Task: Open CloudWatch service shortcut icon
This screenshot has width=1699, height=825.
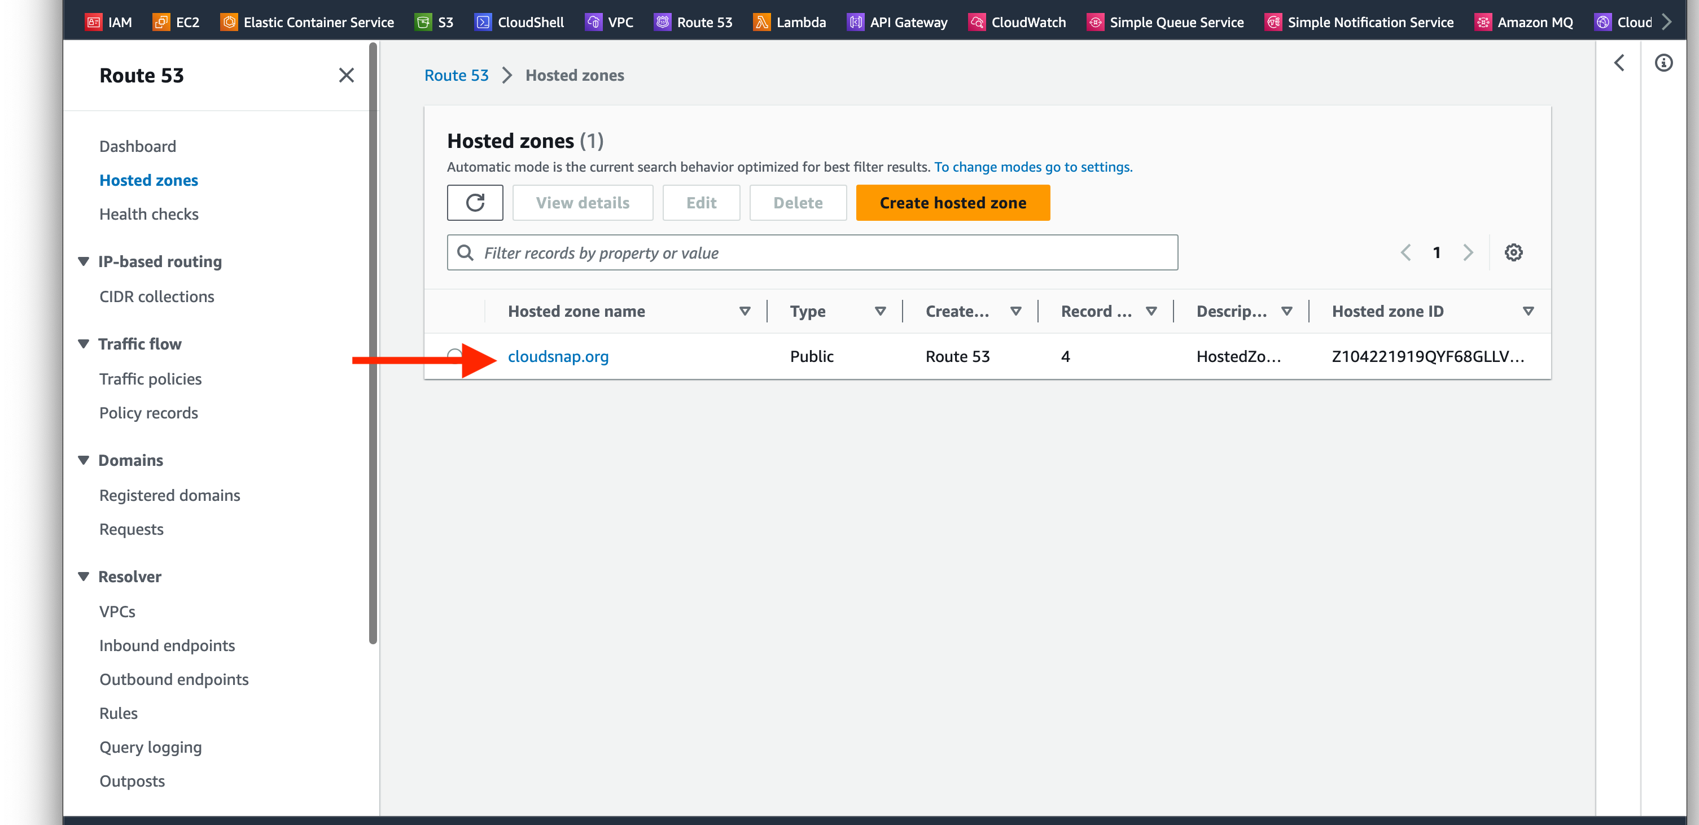Action: click(x=977, y=22)
